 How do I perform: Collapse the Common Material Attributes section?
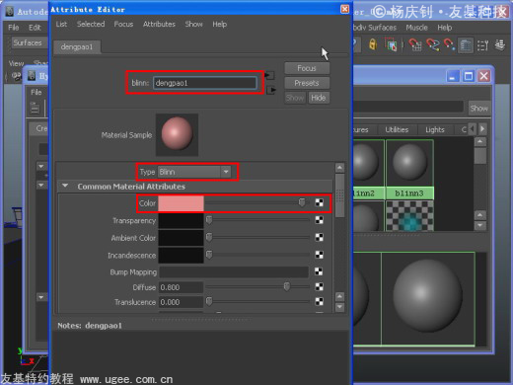65,186
